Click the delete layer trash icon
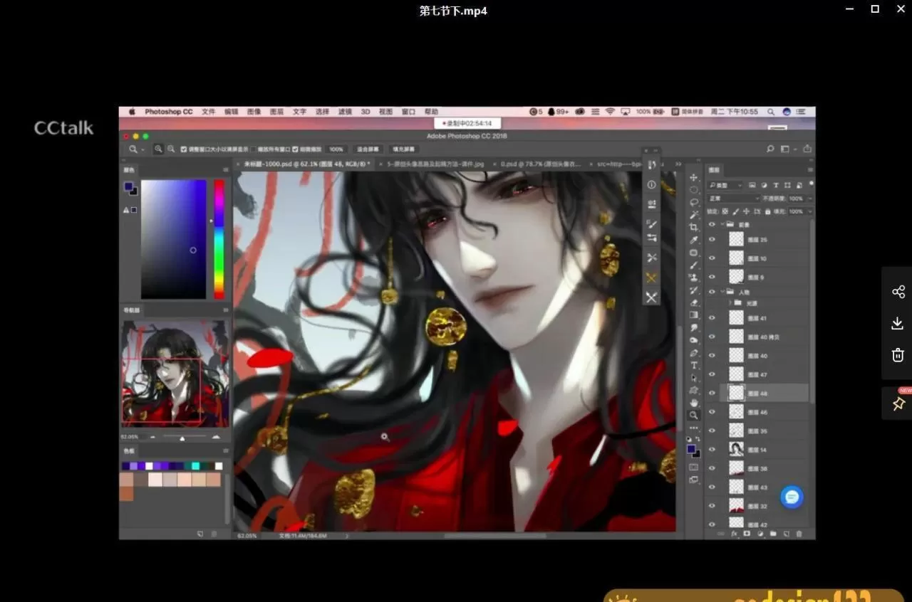Screen dimensions: 912x602 pos(799,534)
